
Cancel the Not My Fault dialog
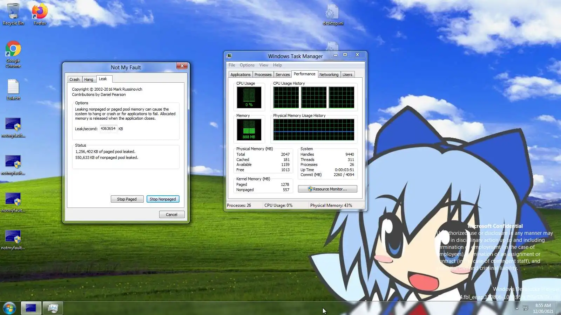[x=172, y=215]
